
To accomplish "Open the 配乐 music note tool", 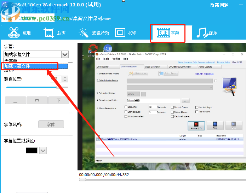I will [x=207, y=33].
